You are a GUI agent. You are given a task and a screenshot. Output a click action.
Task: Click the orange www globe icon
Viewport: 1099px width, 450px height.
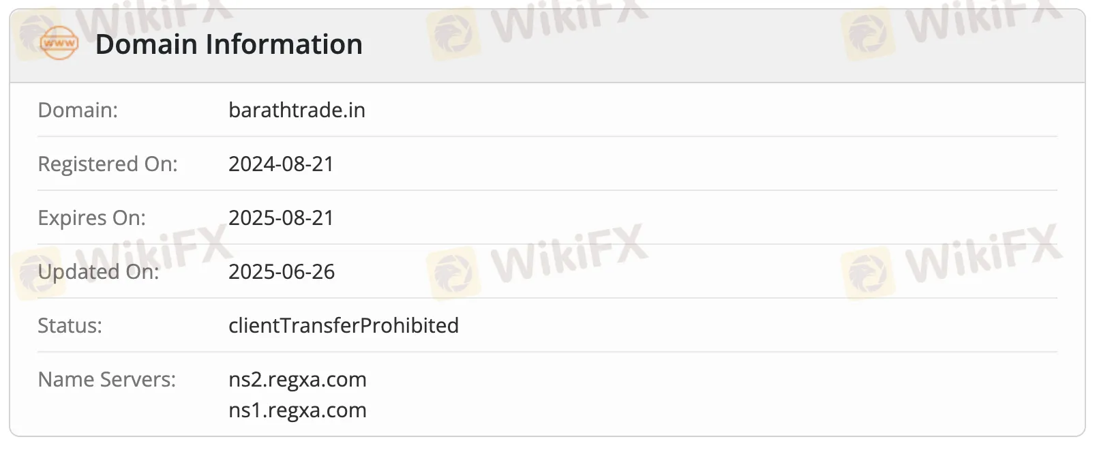click(59, 43)
